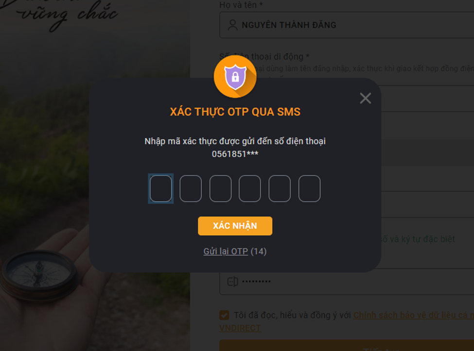Select the third OTP digit box
This screenshot has height=351, width=474.
click(x=220, y=189)
